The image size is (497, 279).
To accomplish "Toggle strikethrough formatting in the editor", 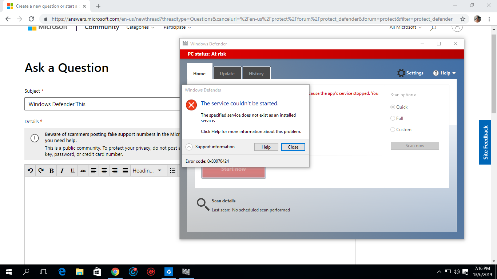I will tap(83, 170).
